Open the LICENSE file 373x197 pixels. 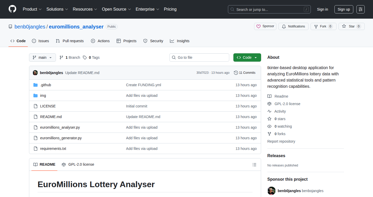tap(48, 106)
